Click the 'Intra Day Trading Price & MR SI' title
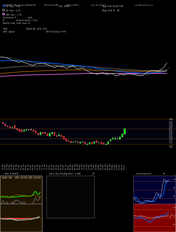 coord(72,174)
